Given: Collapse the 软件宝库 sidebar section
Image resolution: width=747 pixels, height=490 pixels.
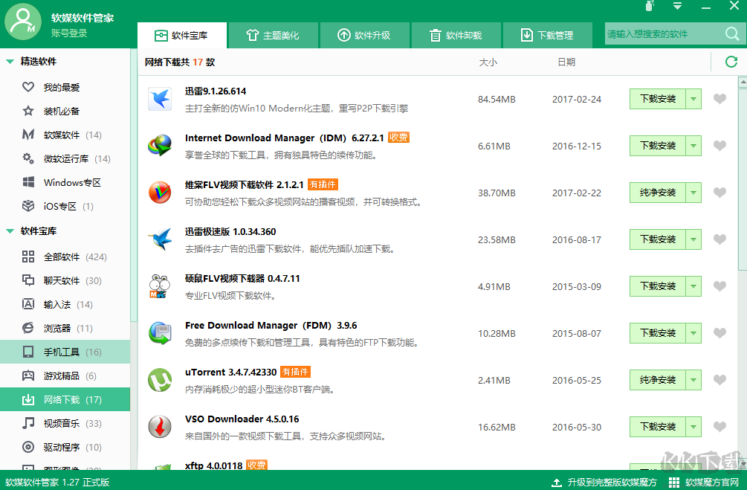Looking at the screenshot, I should pos(10,231).
